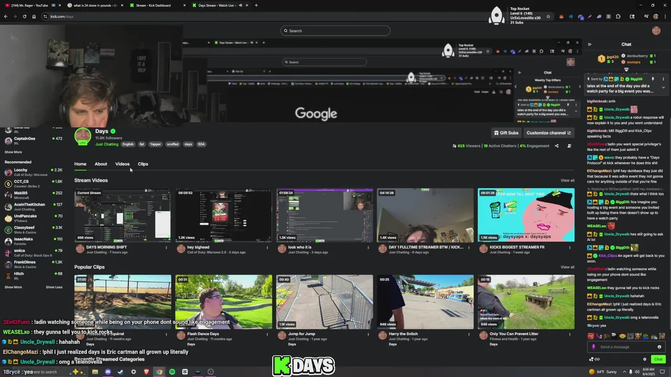This screenshot has height=377, width=671.
Task: Click View all next to Stream Videos
Action: click(567, 181)
